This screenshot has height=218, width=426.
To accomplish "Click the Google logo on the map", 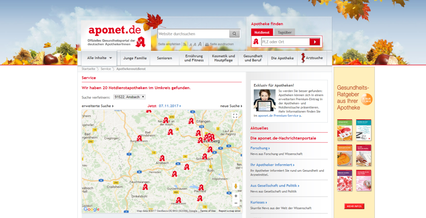I will click(x=92, y=209).
